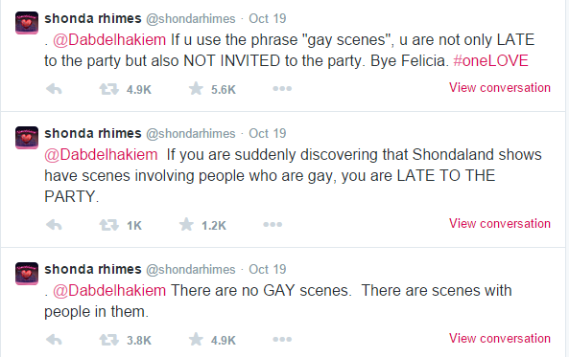View conversation for the first tweet
This screenshot has width=569, height=357.
tap(500, 88)
